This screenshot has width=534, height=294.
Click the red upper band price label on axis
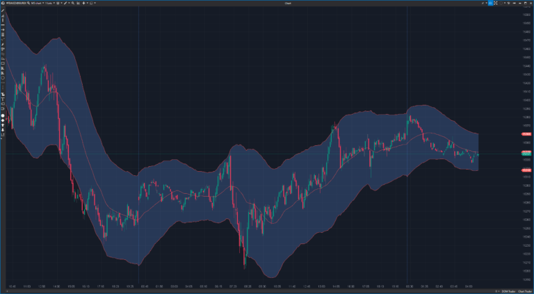(526, 133)
